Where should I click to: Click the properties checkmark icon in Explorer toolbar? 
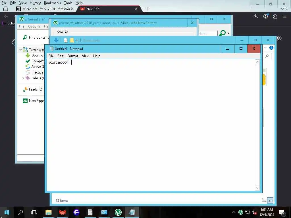(x=66, y=40)
